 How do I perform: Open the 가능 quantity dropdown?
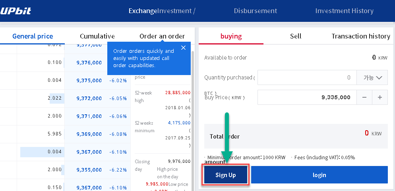[x=372, y=77]
